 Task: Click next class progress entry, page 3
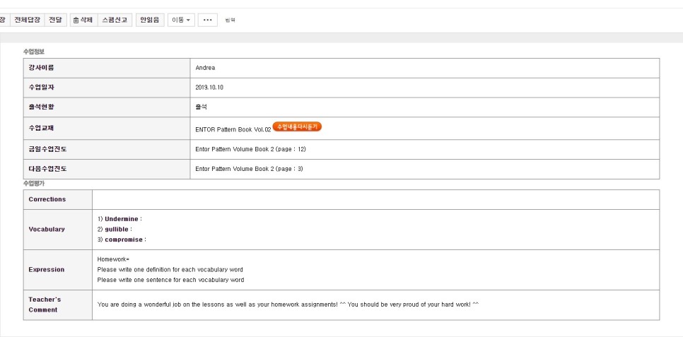pyautogui.click(x=249, y=169)
